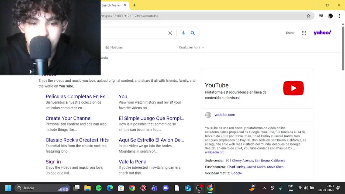Open the Yahoo apps grid icon
The width and height of the screenshot is (345, 194).
[304, 33]
